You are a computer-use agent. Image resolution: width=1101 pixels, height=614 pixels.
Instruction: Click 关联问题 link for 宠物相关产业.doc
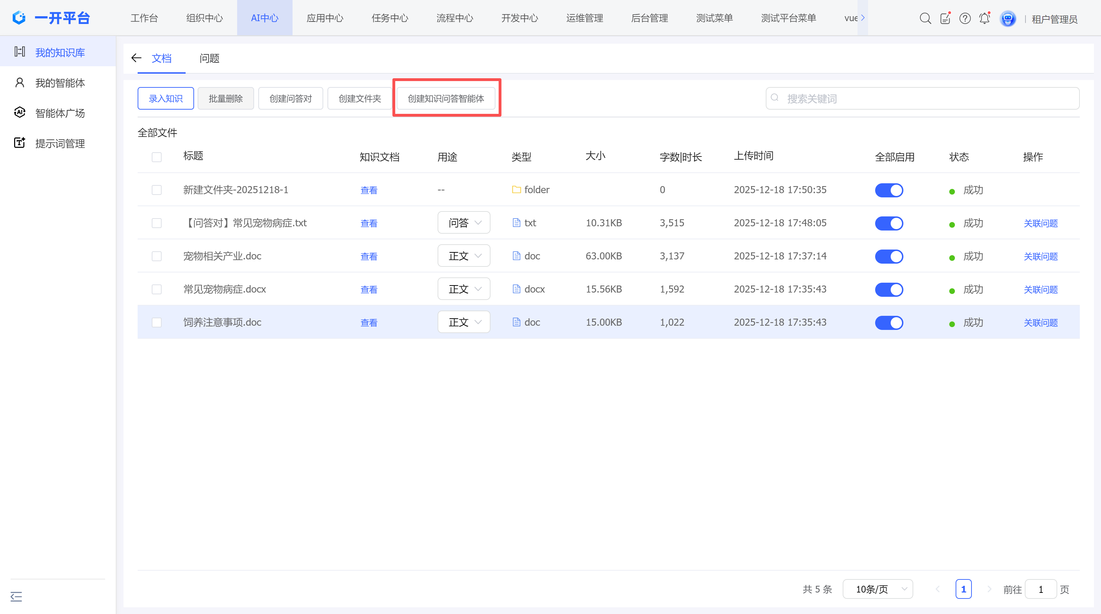(x=1040, y=256)
